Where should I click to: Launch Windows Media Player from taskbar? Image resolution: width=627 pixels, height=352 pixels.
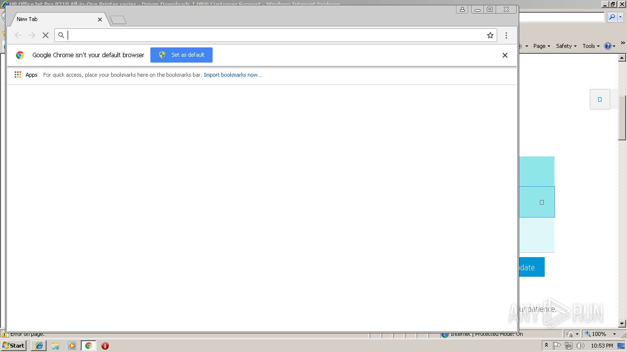[72, 345]
